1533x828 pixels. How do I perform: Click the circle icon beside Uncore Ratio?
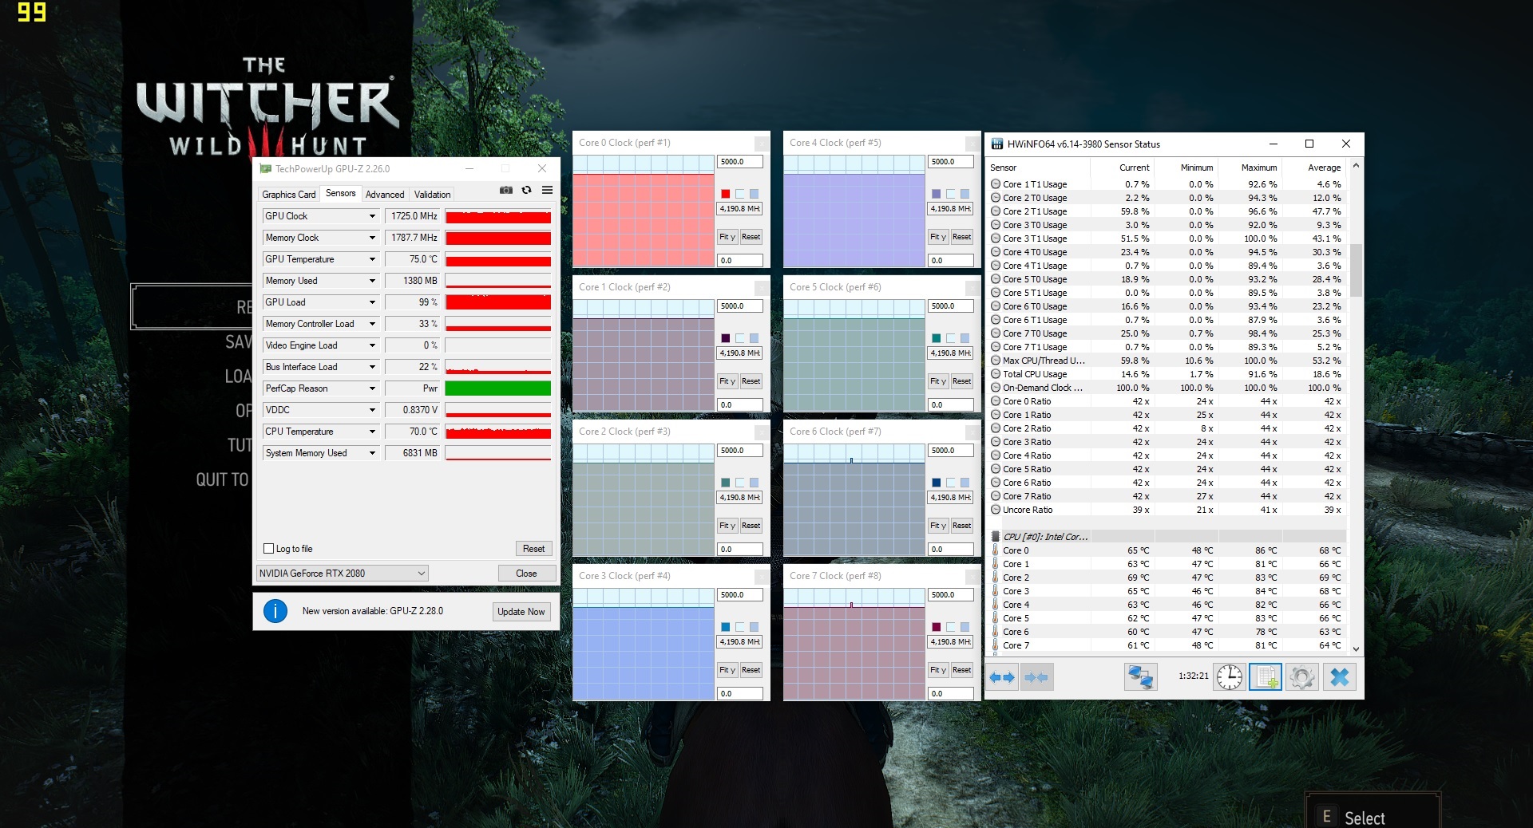coord(996,510)
